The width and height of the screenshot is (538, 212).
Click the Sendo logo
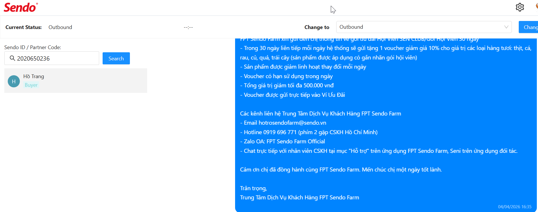click(21, 7)
